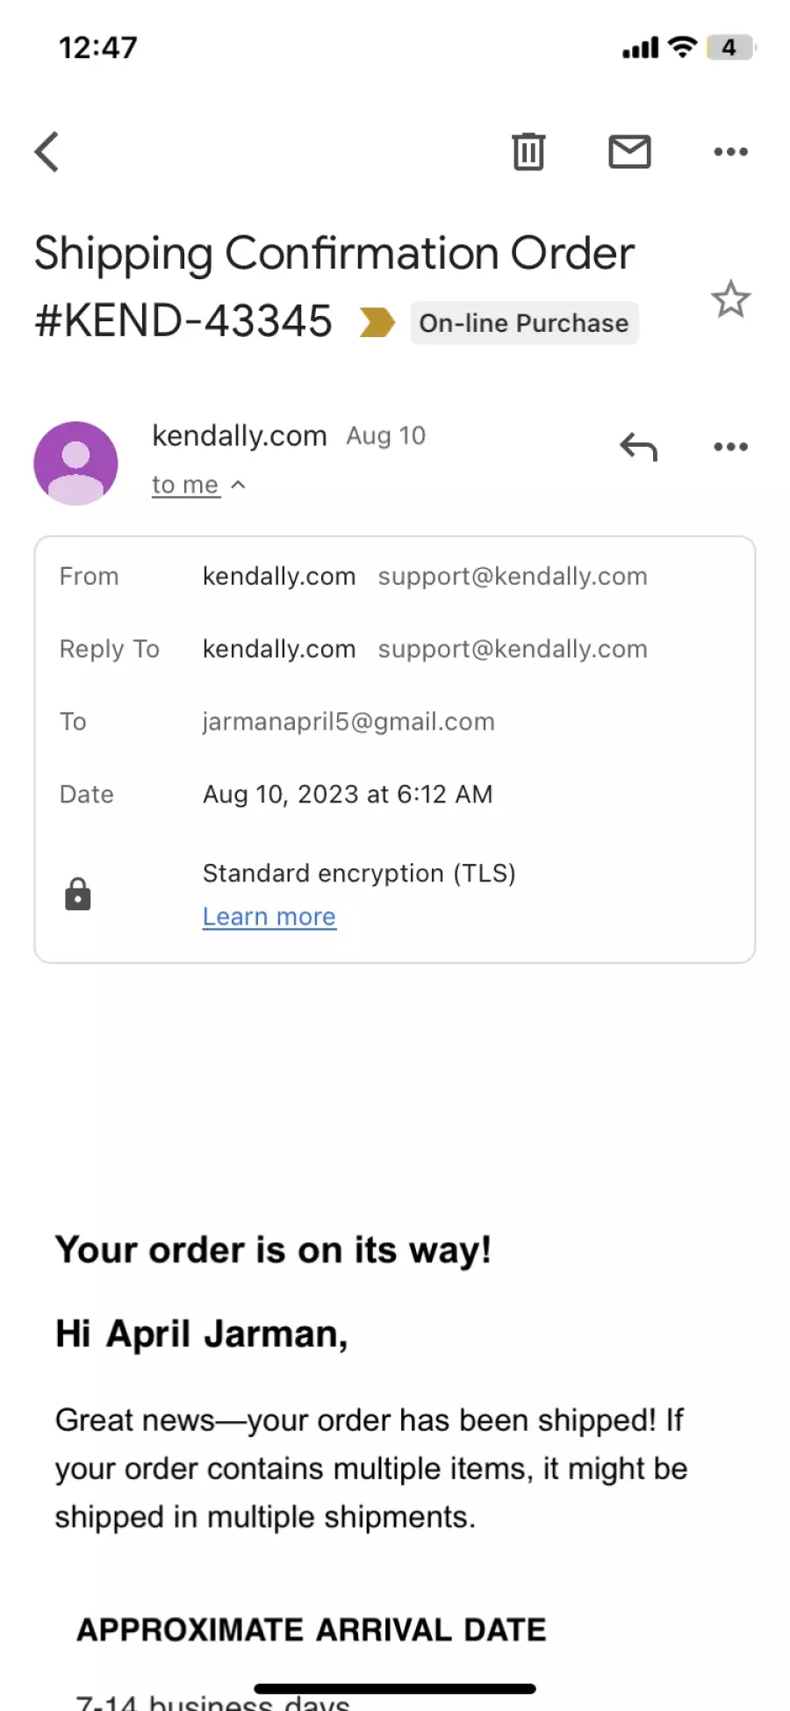Mark email as unread with envelope icon
Screen dimensions: 790x1711
pos(629,152)
